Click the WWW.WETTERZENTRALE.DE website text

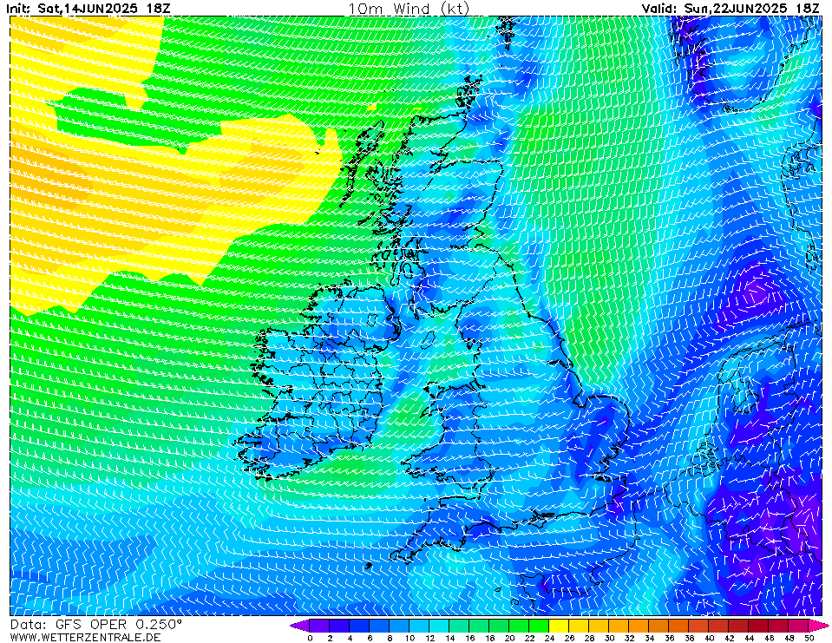tap(85, 637)
